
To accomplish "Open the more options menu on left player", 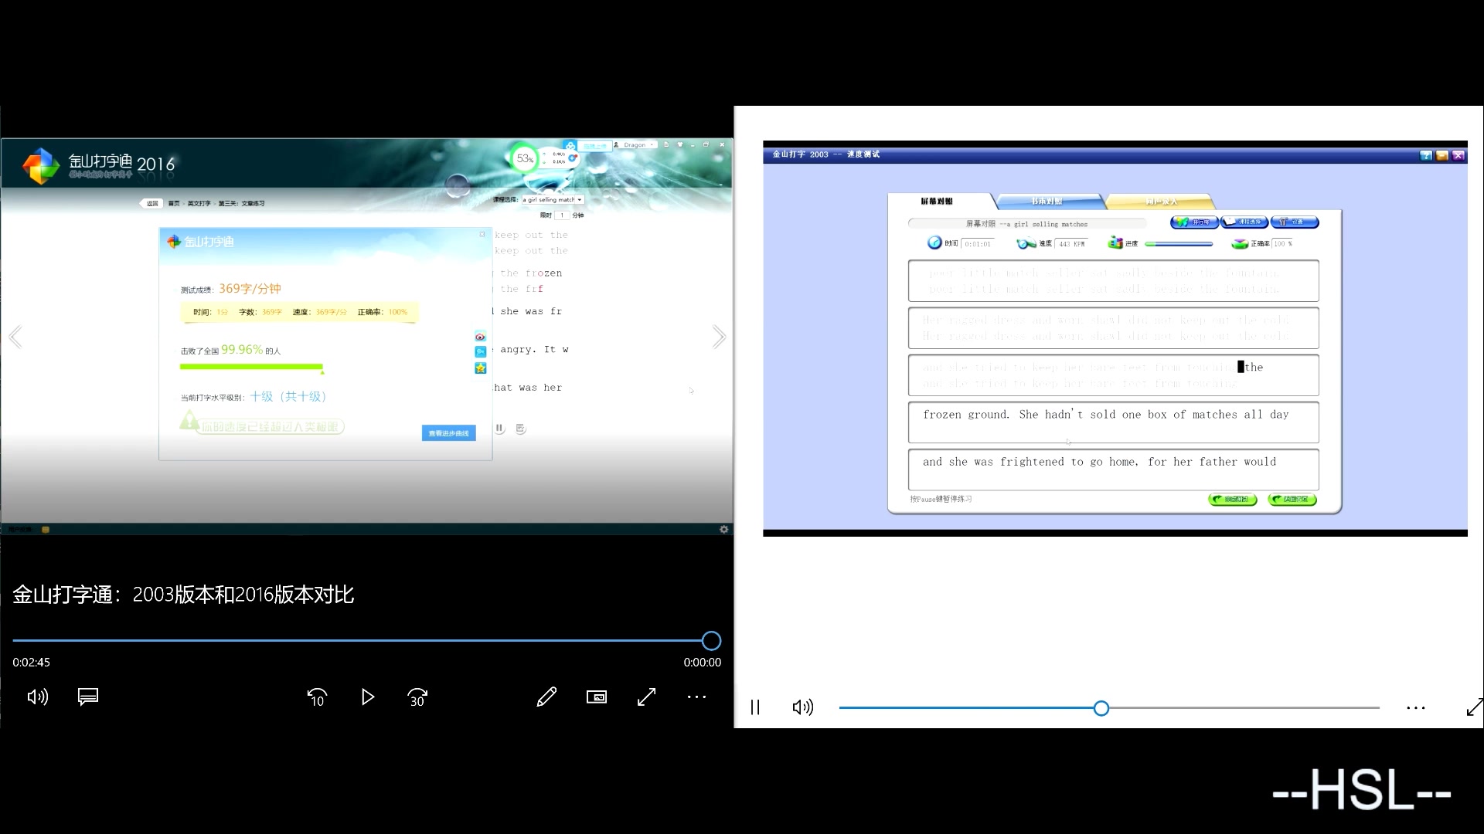I will coord(697,697).
